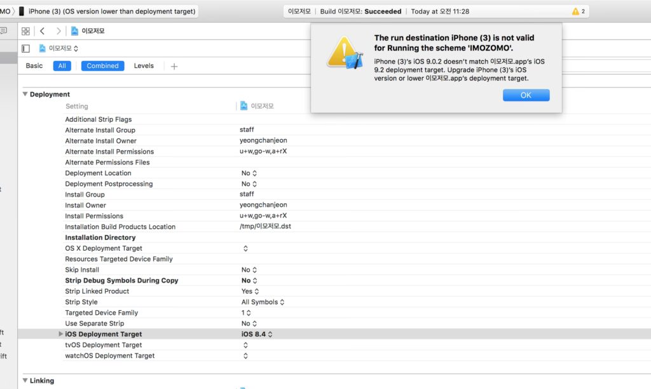Click the iPhone (3) device icon

[x=22, y=11]
